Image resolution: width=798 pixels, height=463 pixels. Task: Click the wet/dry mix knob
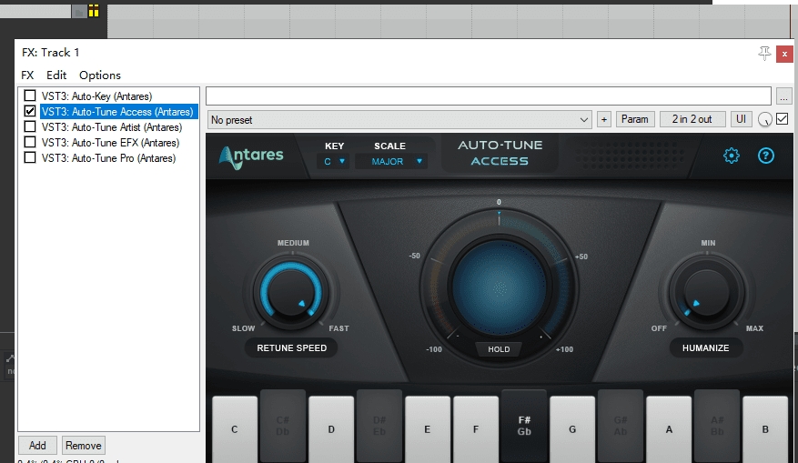click(764, 119)
